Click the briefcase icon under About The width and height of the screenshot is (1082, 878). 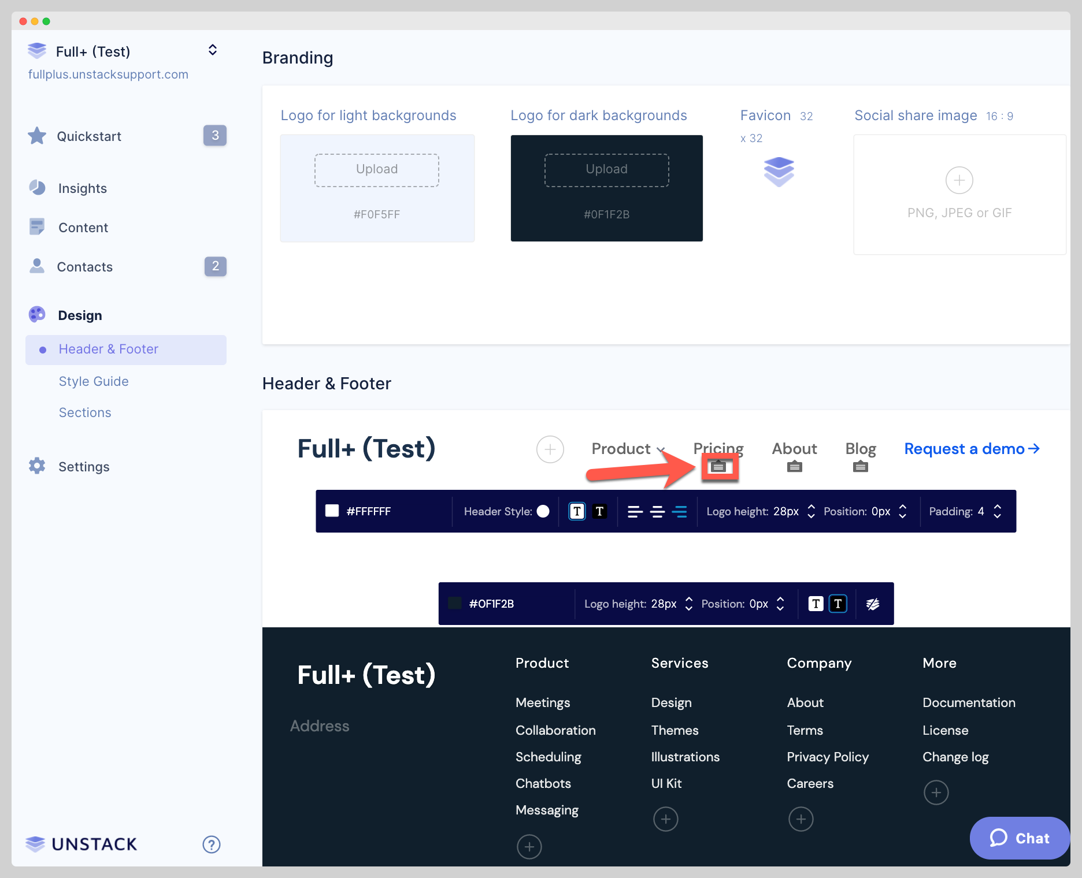click(794, 466)
